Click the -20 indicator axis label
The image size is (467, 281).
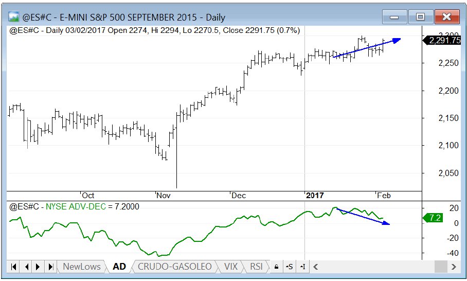[x=453, y=238]
